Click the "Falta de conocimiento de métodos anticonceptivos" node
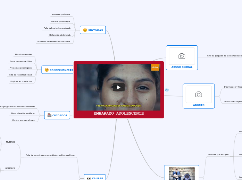 (50, 155)
